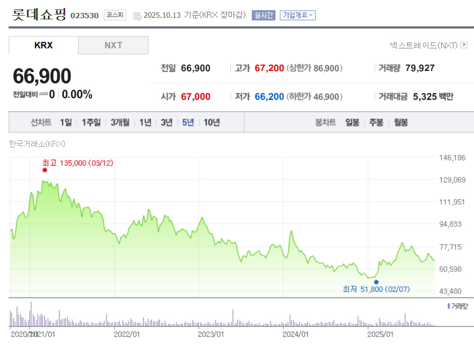The height and width of the screenshot is (344, 474).
Task: Click the 코스피 market badge
Action: point(115,15)
